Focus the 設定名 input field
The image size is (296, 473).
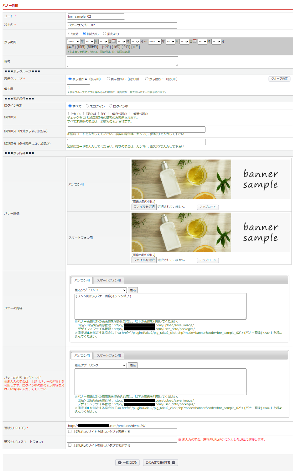tap(122, 25)
